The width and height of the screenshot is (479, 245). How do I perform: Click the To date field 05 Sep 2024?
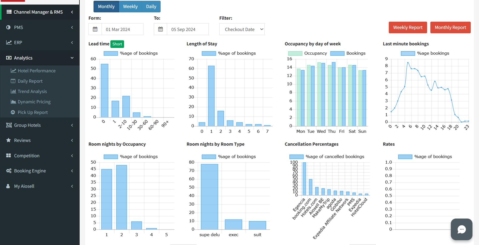pos(188,29)
